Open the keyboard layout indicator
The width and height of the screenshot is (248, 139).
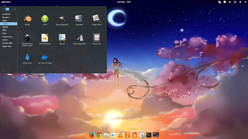(225, 2)
